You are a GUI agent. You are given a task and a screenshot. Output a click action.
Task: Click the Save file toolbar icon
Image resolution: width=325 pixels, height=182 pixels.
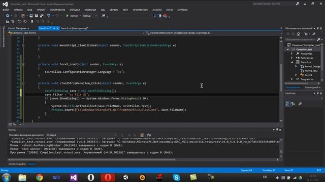click(36, 16)
